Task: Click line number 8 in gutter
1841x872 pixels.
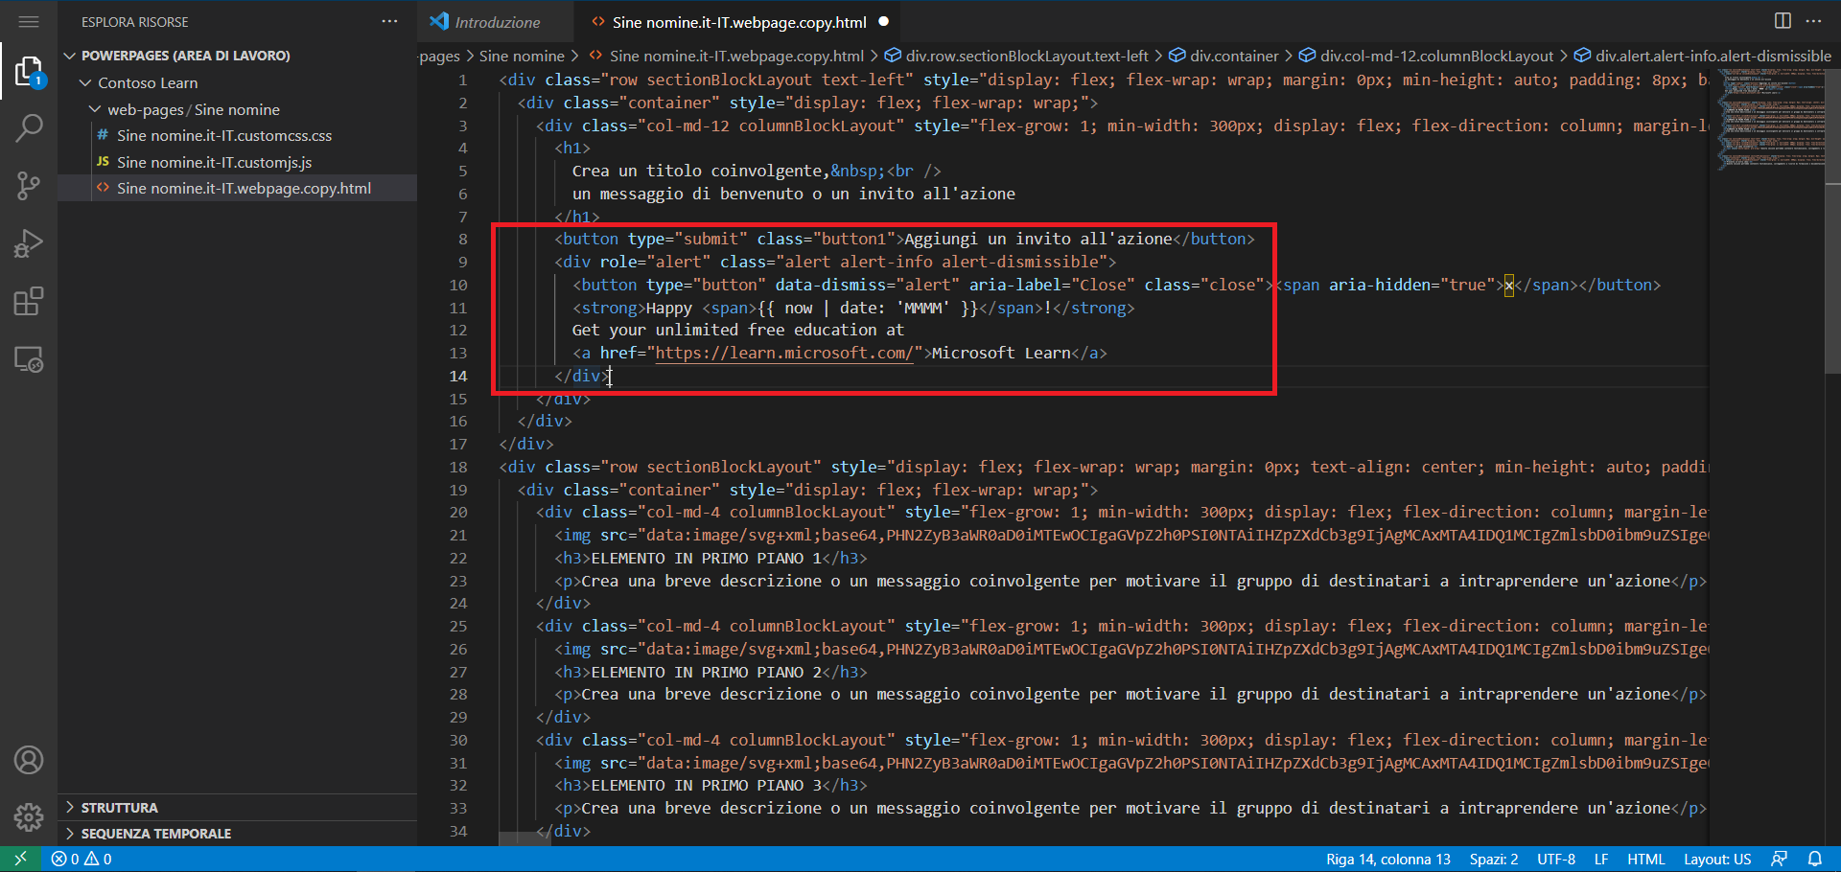Action: point(463,240)
